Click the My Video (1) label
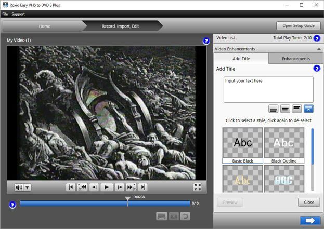324x229 pixels. click(19, 40)
